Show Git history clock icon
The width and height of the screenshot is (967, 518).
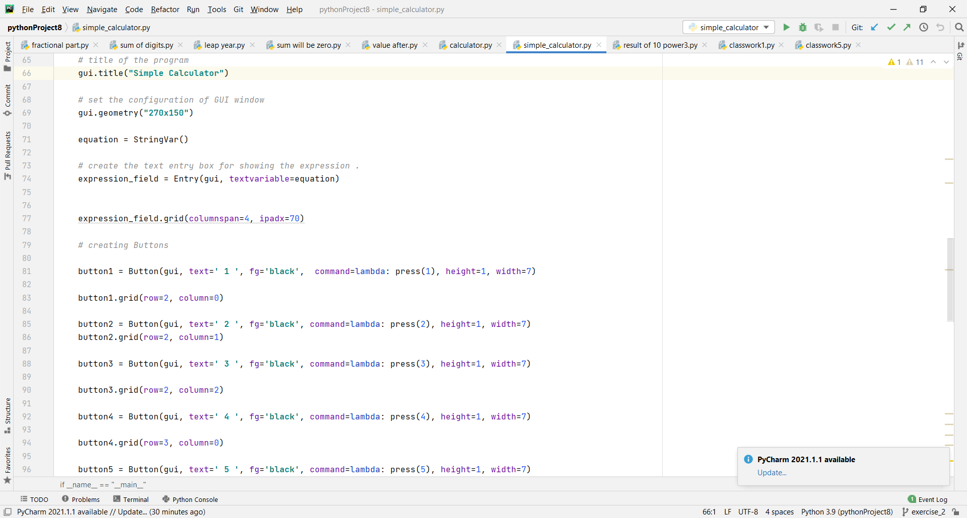(x=924, y=27)
